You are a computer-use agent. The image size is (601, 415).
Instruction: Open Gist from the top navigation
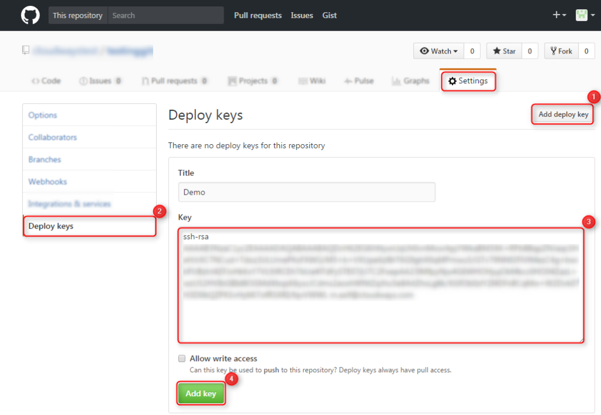point(329,15)
